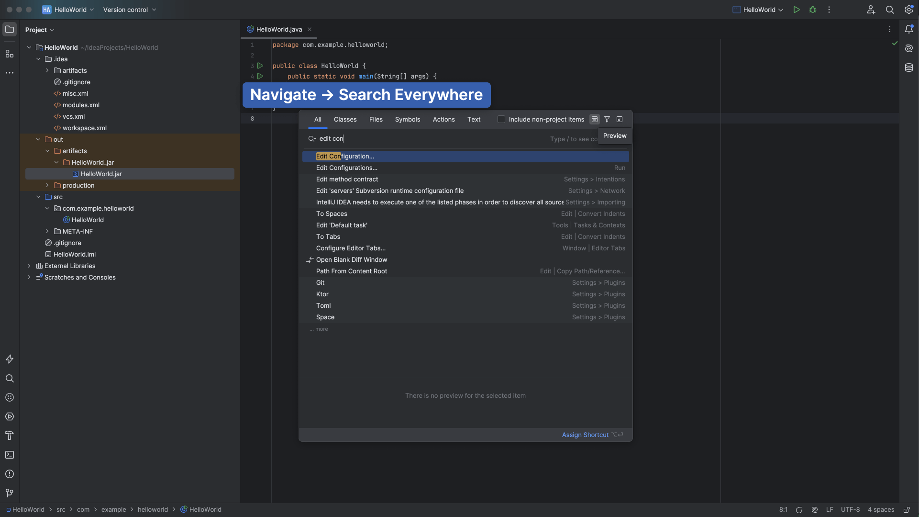Switch to the Classes search tab
Image resolution: width=919 pixels, height=517 pixels.
(x=345, y=119)
